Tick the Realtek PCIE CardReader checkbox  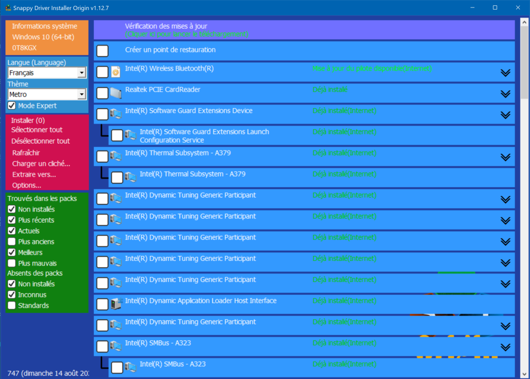[x=102, y=93]
